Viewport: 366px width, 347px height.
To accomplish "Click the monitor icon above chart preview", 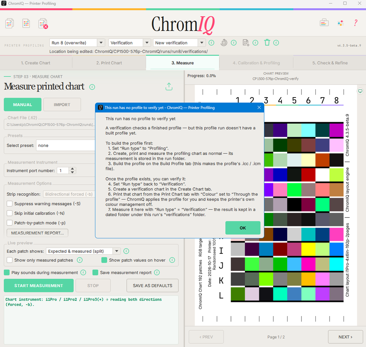I will 360,91.
